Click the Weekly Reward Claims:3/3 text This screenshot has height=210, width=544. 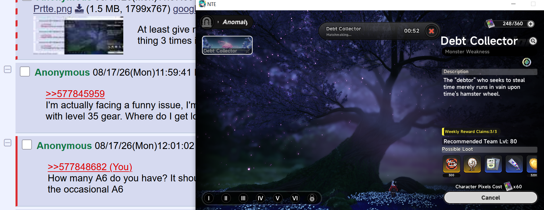[x=471, y=132]
